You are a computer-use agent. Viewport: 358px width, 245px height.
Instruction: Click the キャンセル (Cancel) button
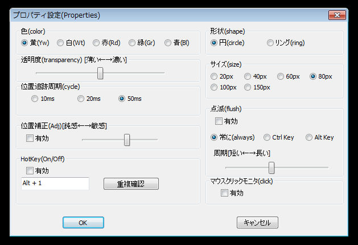[257, 223]
